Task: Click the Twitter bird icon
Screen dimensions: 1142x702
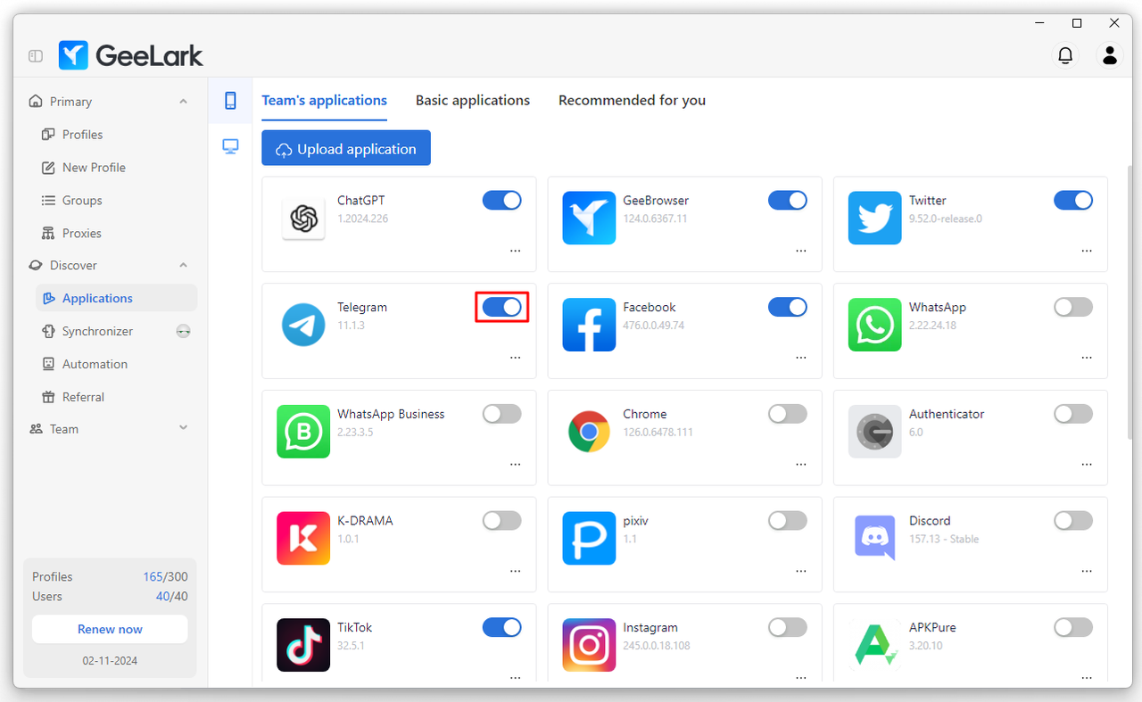Action: point(874,218)
